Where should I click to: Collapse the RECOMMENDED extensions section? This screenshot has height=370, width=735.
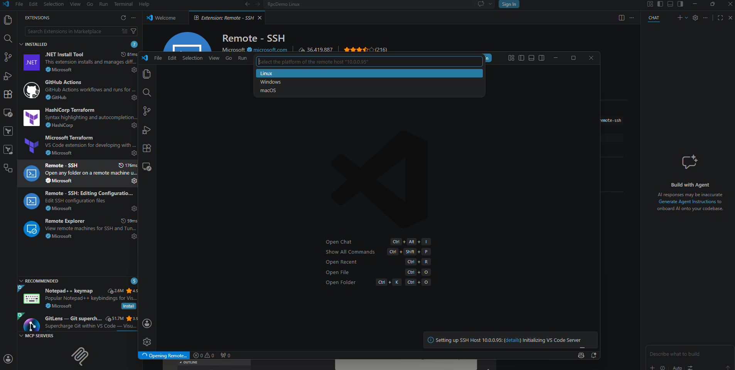(39, 281)
